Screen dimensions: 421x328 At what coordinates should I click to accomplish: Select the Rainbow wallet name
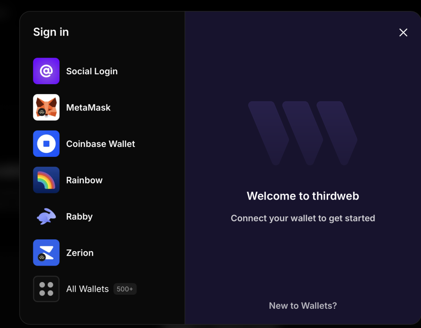pos(84,180)
